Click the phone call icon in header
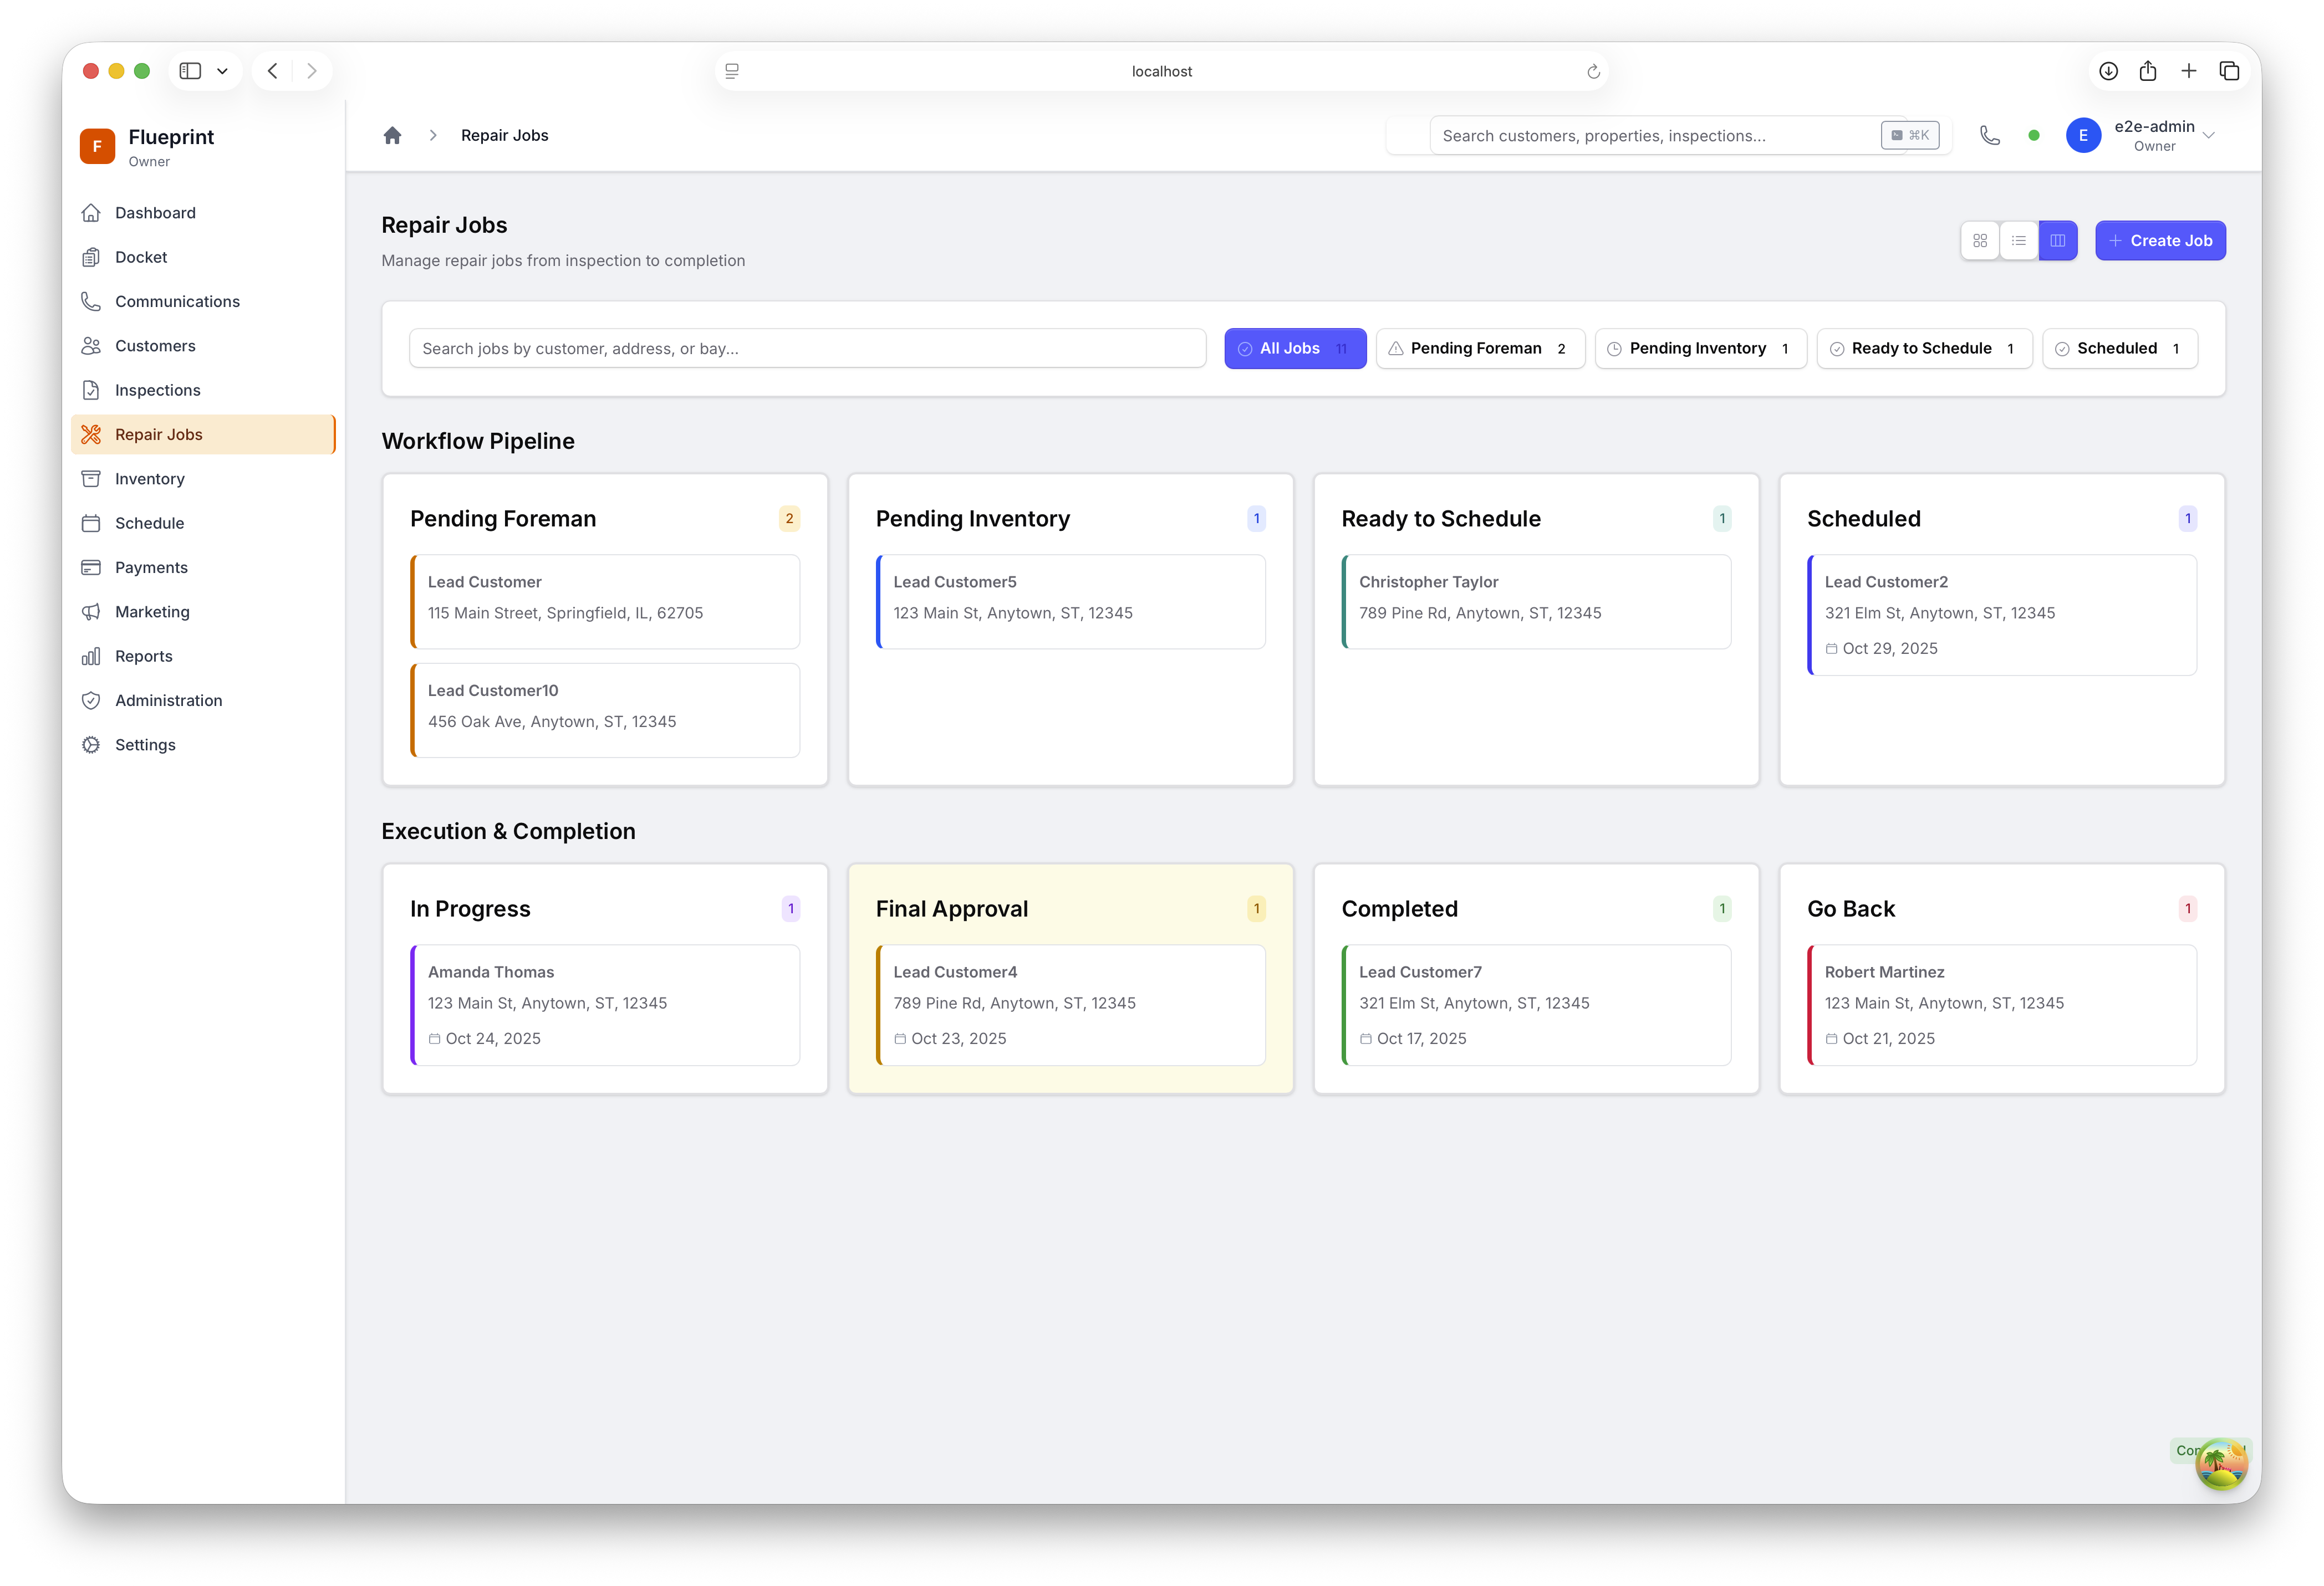2324x1586 pixels. tap(1989, 135)
